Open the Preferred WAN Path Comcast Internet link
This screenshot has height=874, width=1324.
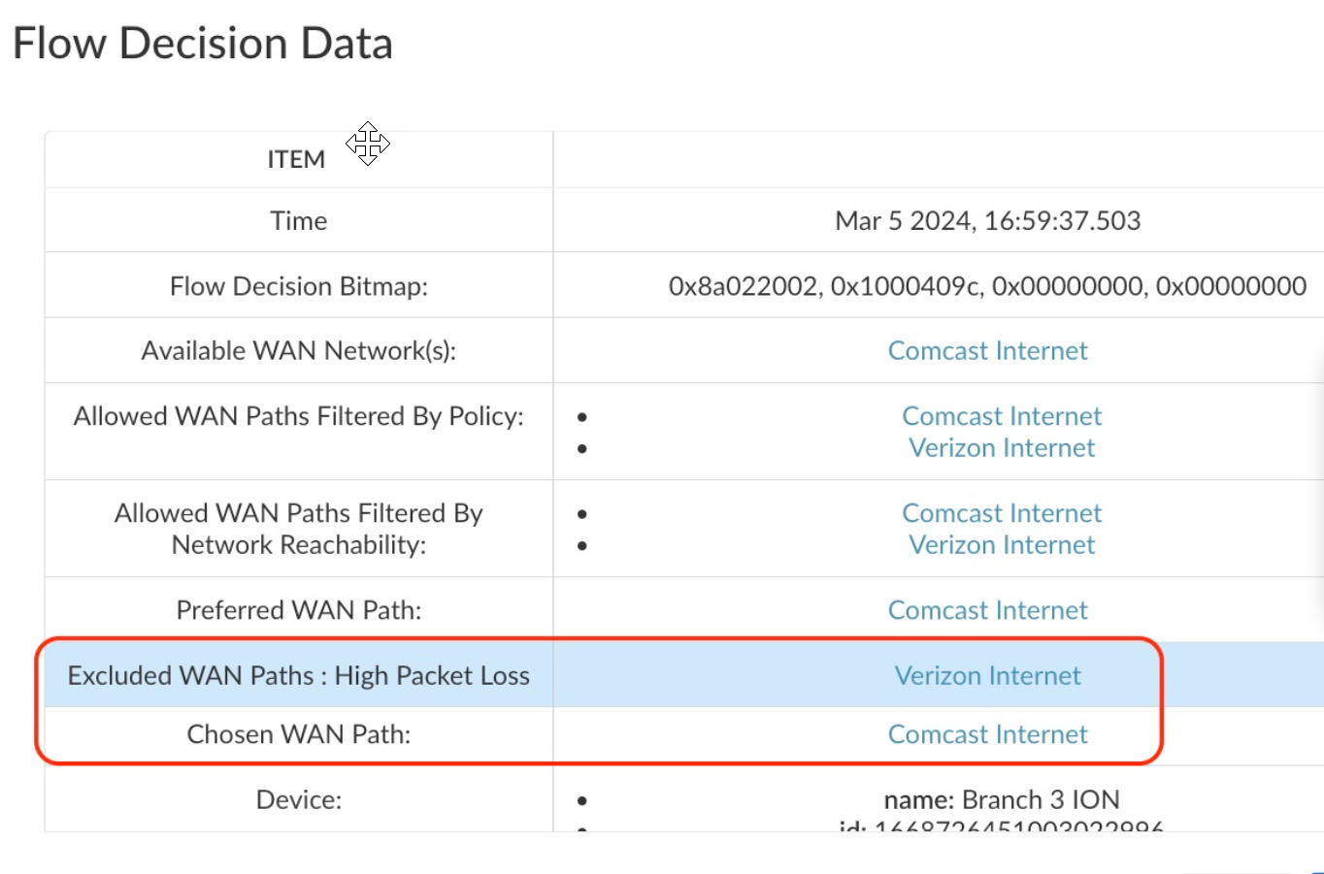tap(987, 610)
